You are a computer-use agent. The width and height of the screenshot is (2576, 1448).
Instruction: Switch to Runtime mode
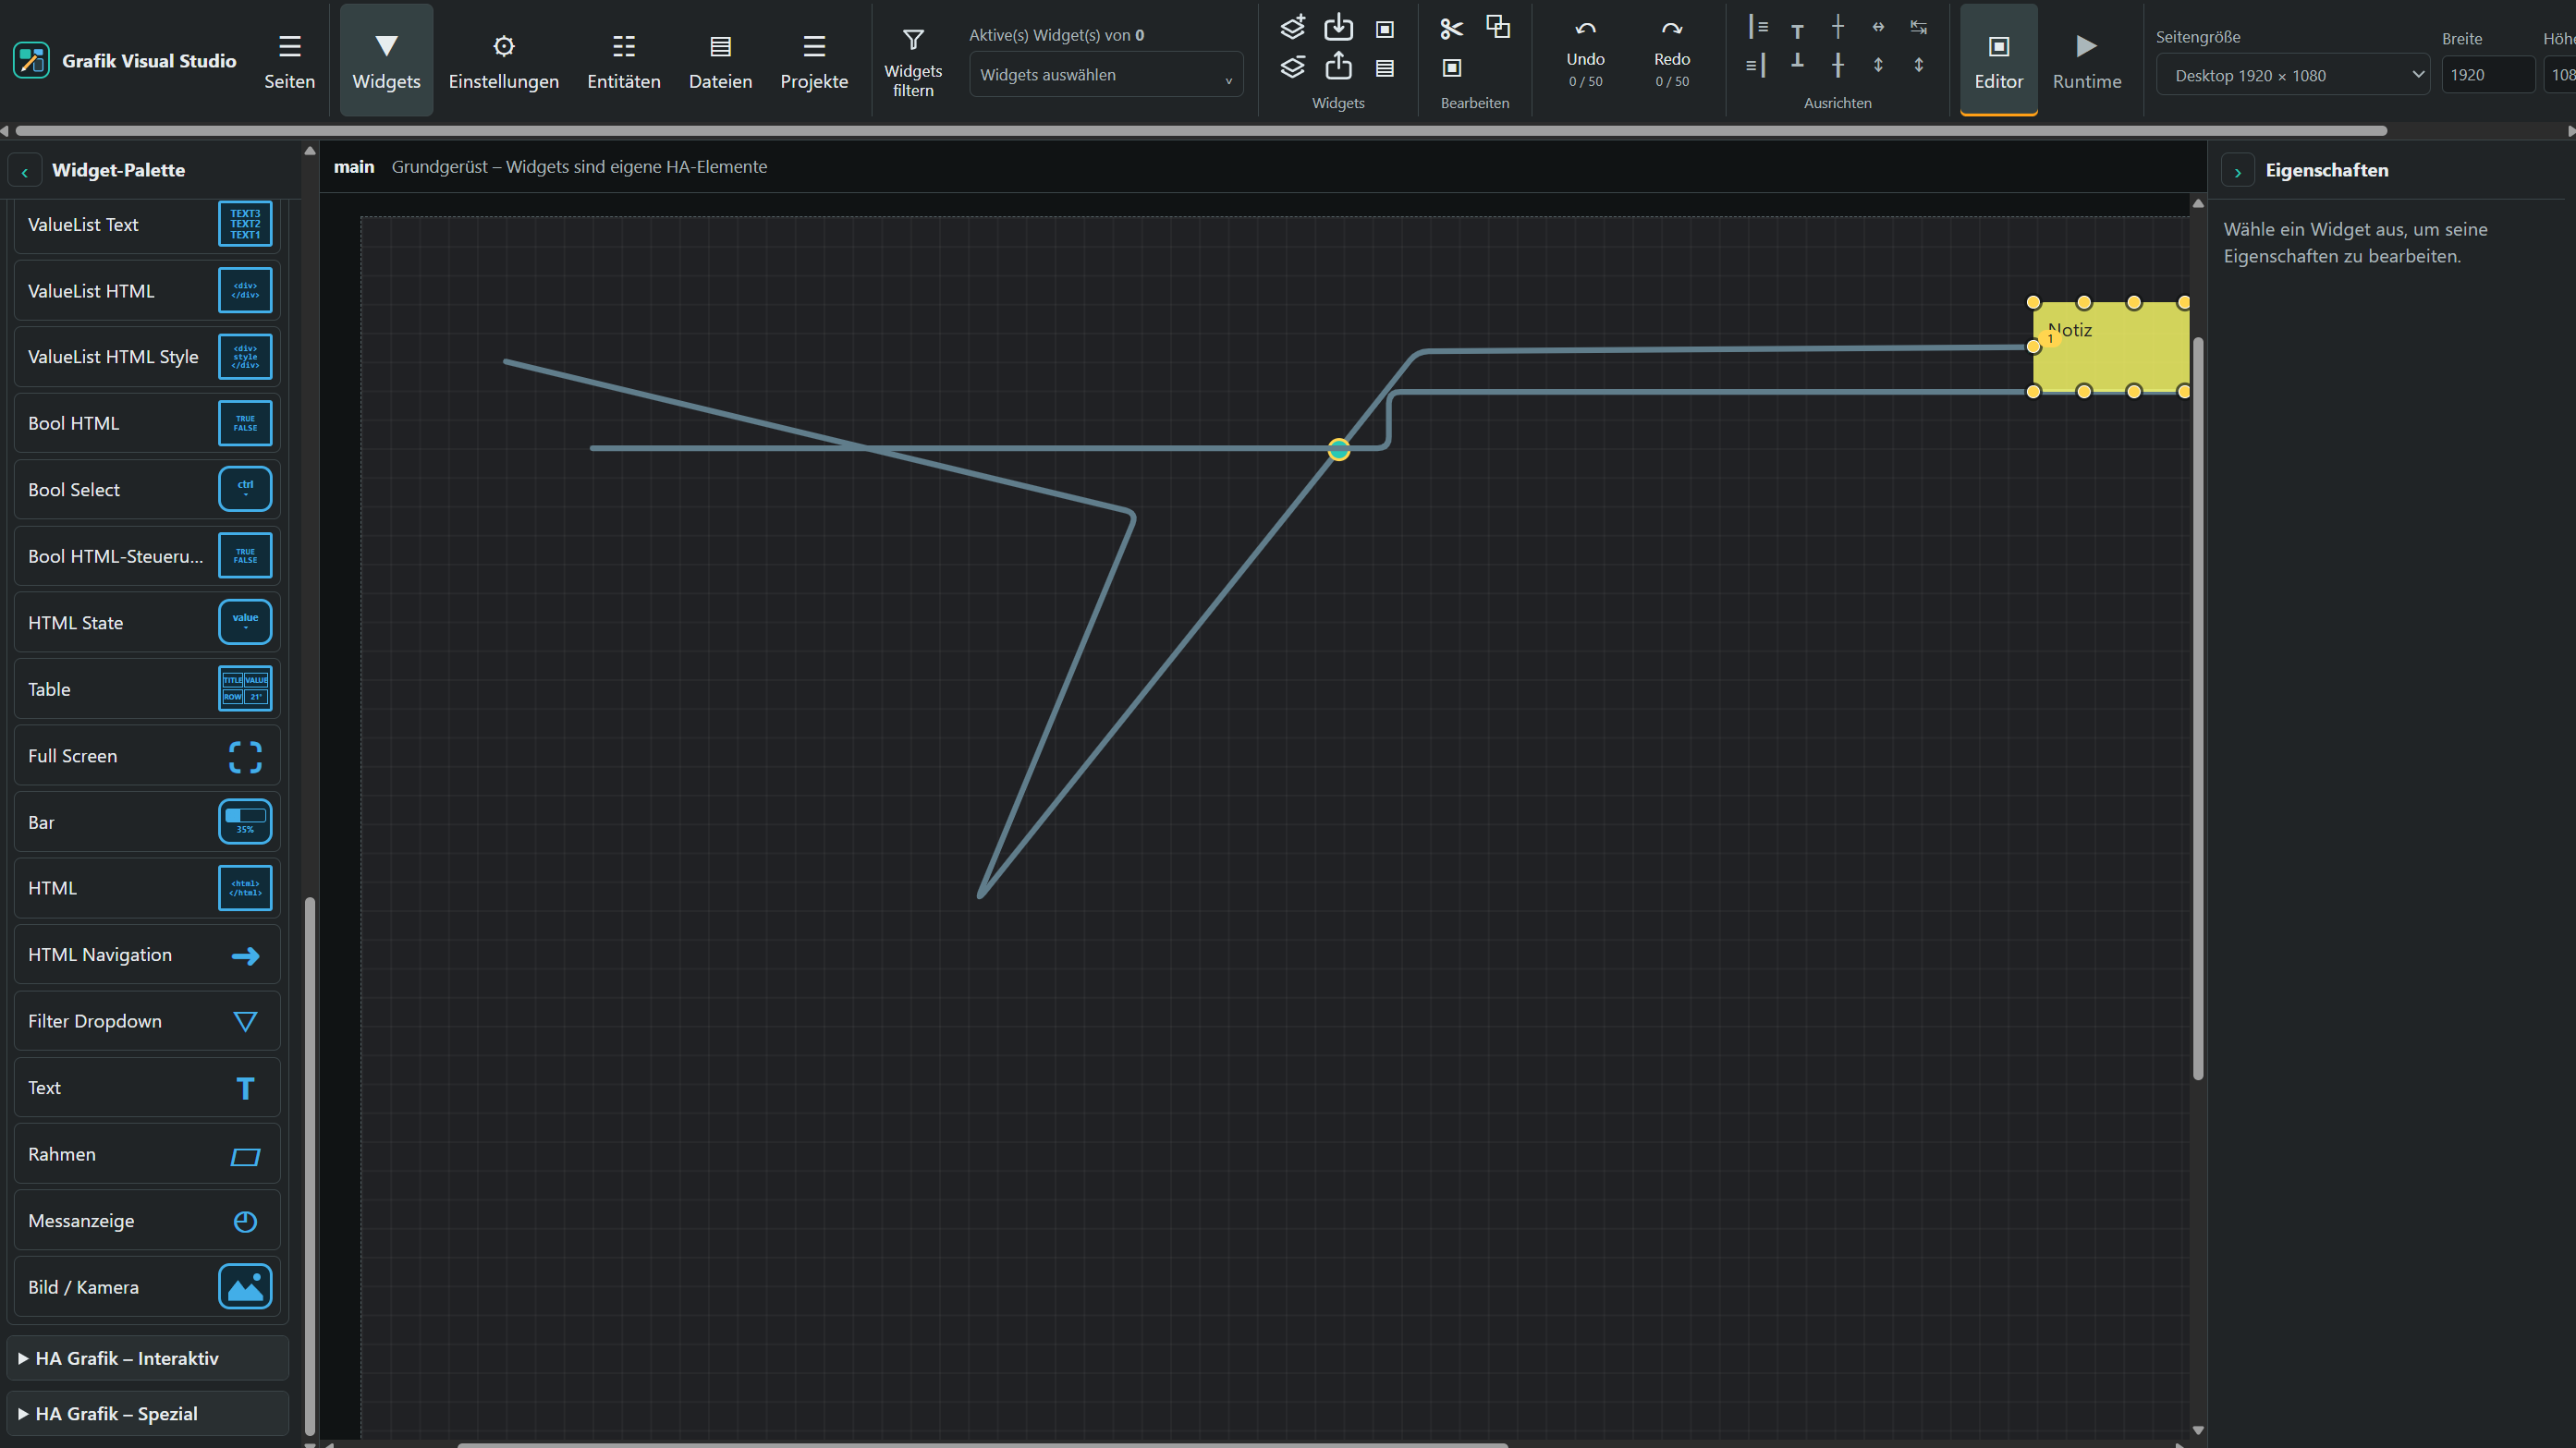click(2086, 60)
